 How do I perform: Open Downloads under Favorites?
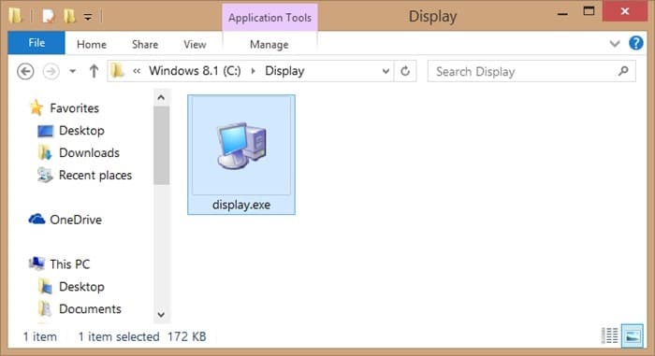point(89,152)
